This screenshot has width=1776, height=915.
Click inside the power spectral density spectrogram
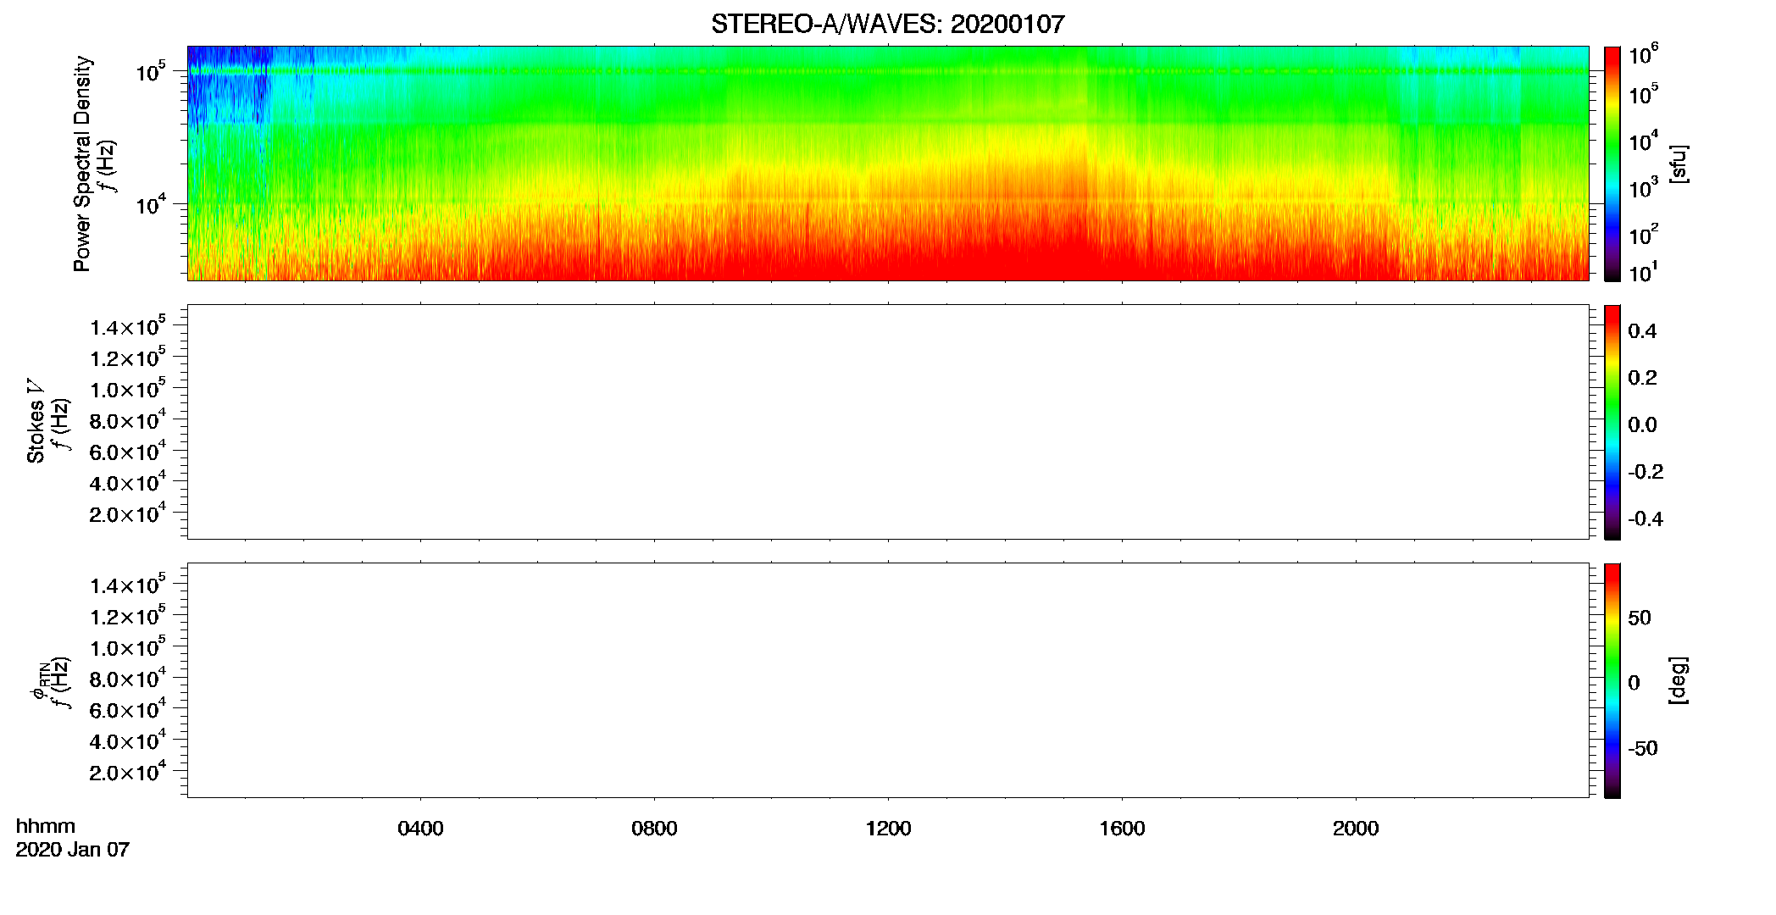888,164
